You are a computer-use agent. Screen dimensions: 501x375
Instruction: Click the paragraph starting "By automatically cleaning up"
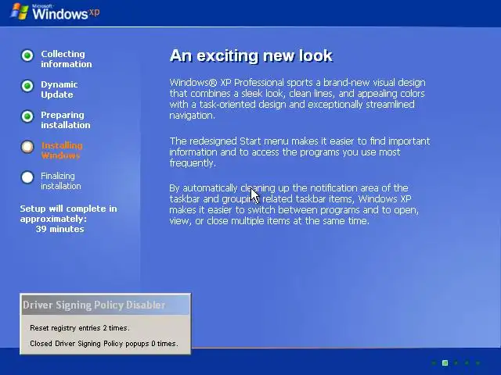coord(294,205)
